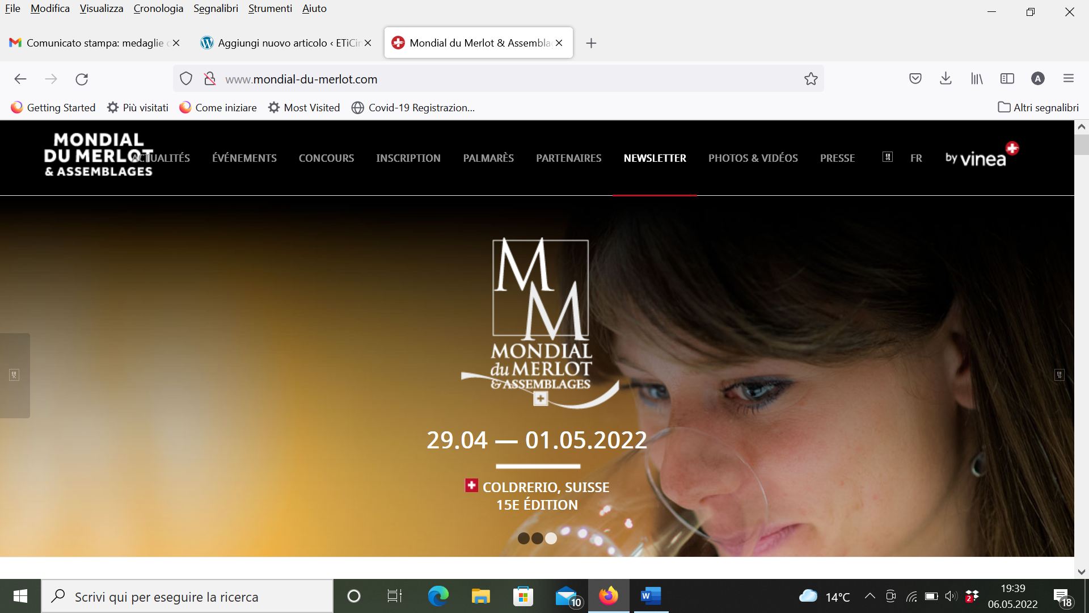Screen dimensions: 1089x613
Task: Click the Windows taskbar search box
Action: (x=187, y=596)
